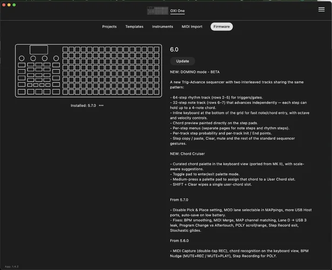Click the 'NEW: DOMINO mode - BETA' heading
The height and width of the screenshot is (270, 332).
tap(194, 72)
